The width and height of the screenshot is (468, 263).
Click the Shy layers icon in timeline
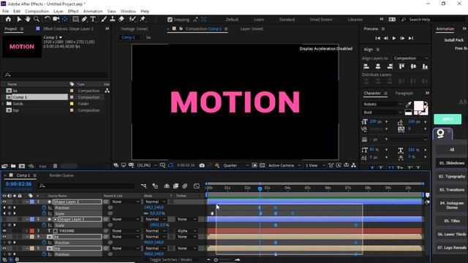pos(167,186)
